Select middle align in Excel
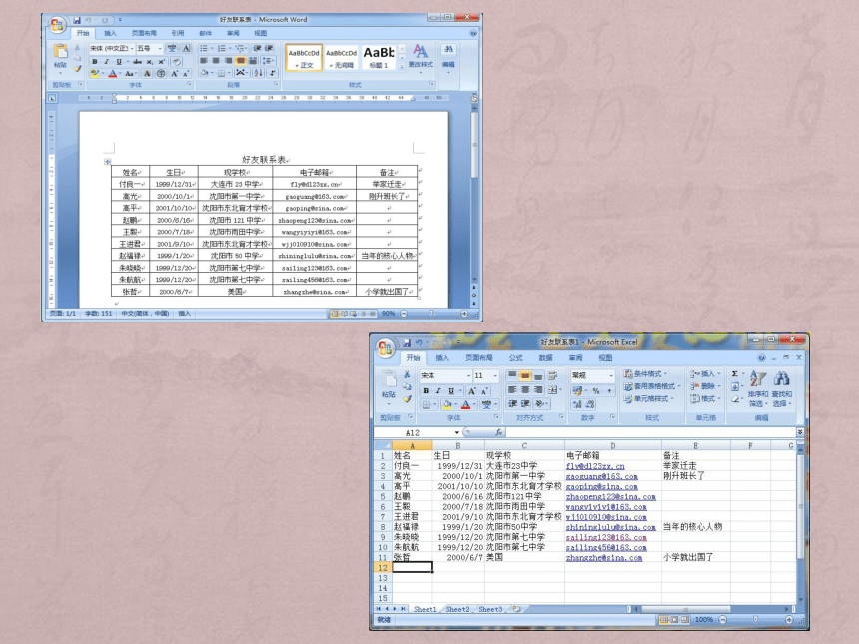 (525, 375)
